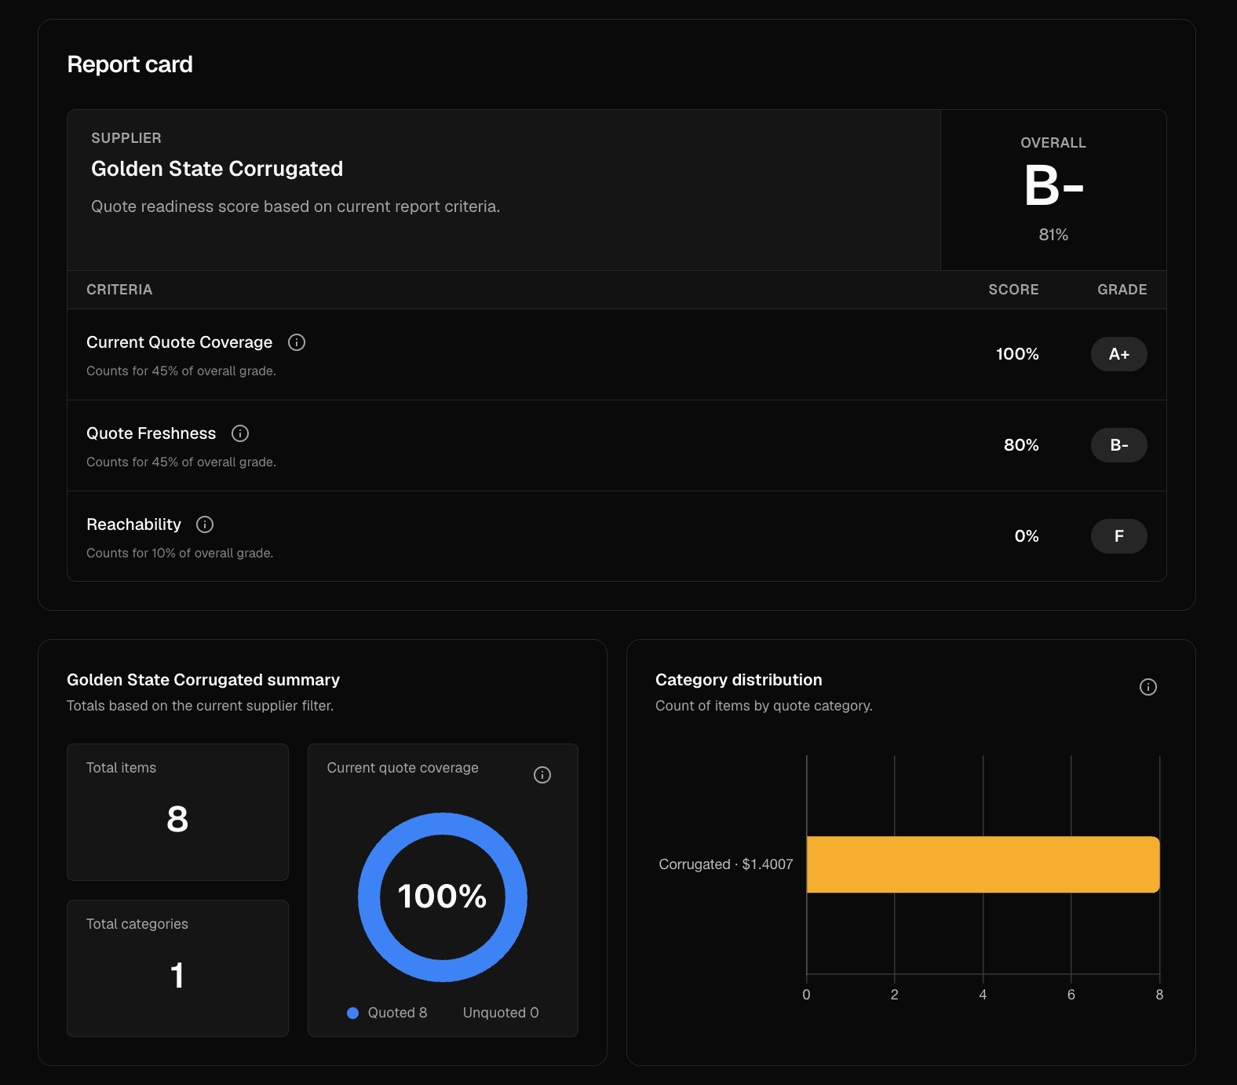The width and height of the screenshot is (1237, 1085).
Task: Click "Count of items by quote category." subtitle
Action: (764, 706)
